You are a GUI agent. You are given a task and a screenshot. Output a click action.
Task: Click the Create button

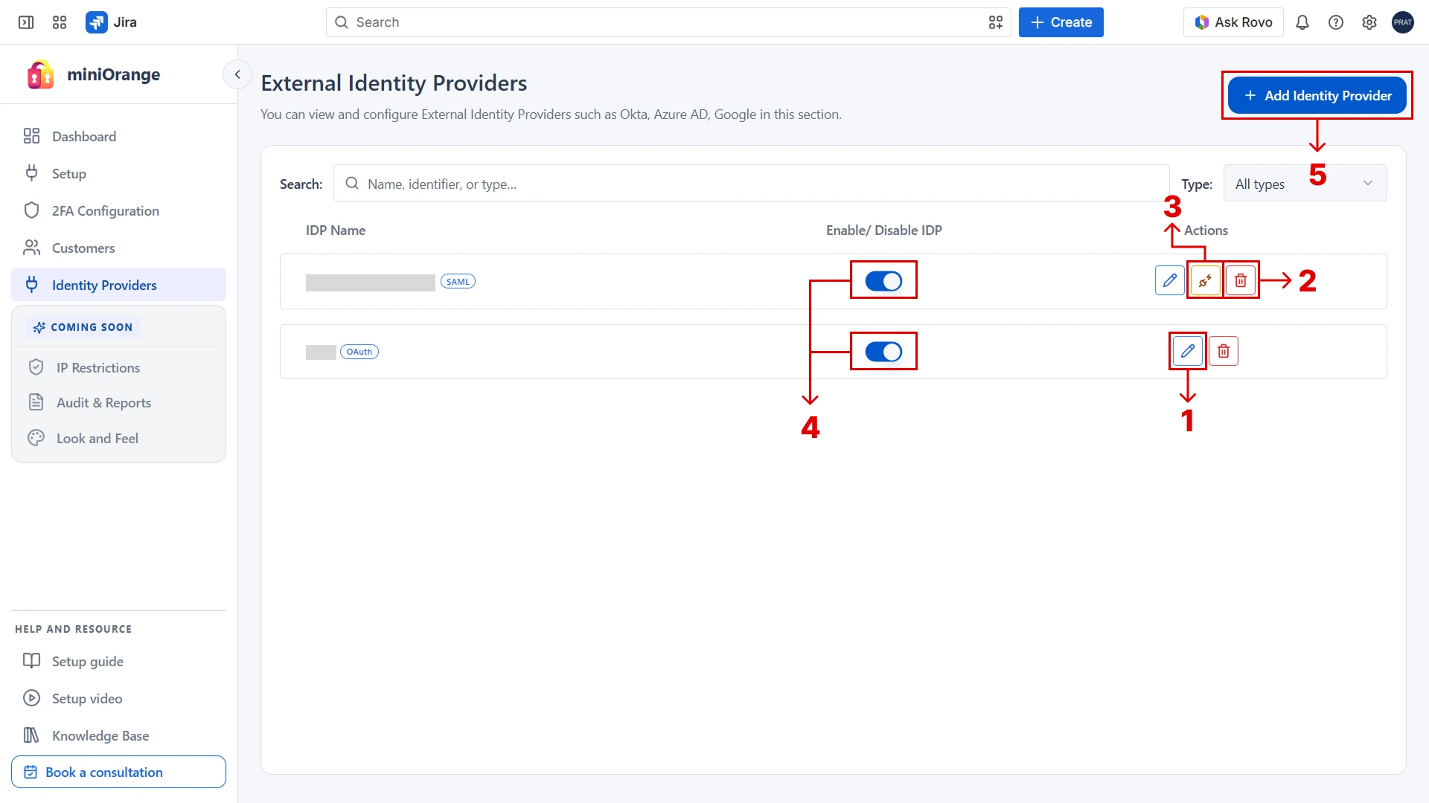(1061, 22)
